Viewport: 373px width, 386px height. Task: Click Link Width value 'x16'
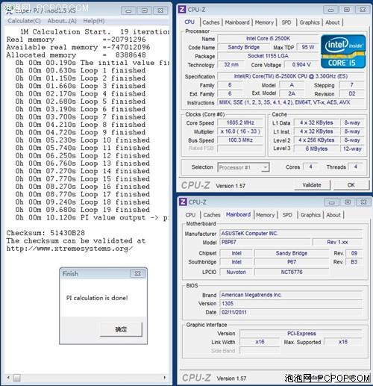click(260, 342)
